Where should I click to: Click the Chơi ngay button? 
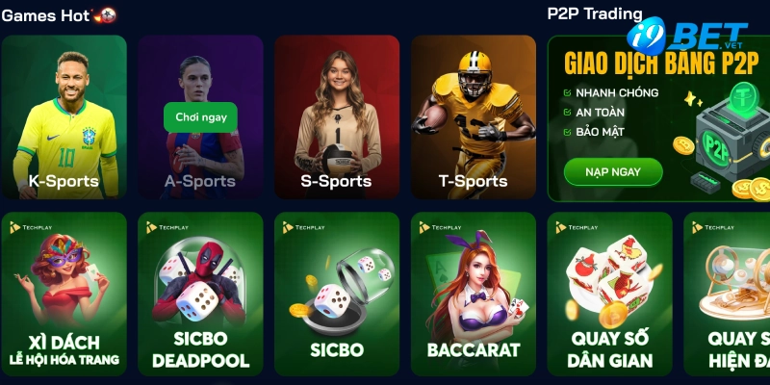click(200, 117)
